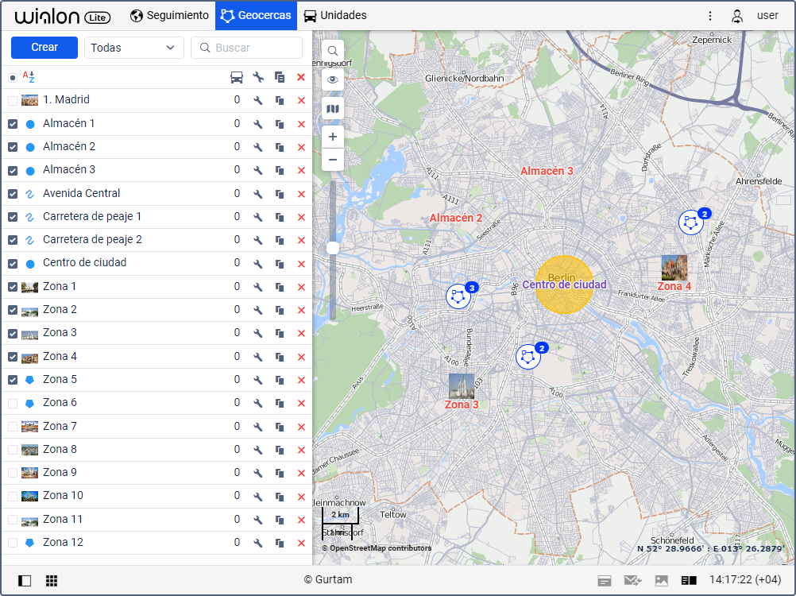
Task: Check the Zona 9 checkbox
Action: coord(13,473)
